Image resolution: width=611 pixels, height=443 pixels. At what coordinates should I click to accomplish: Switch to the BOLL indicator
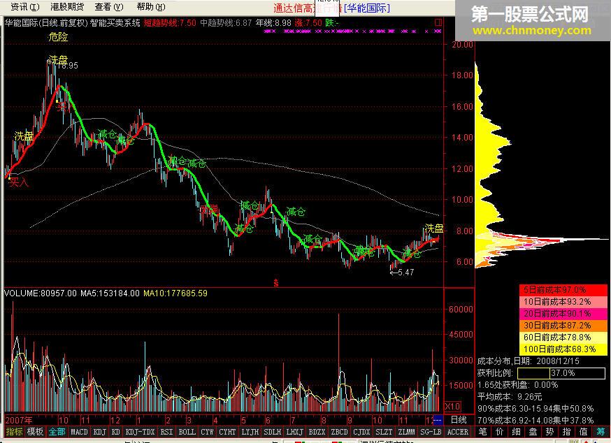(x=187, y=432)
